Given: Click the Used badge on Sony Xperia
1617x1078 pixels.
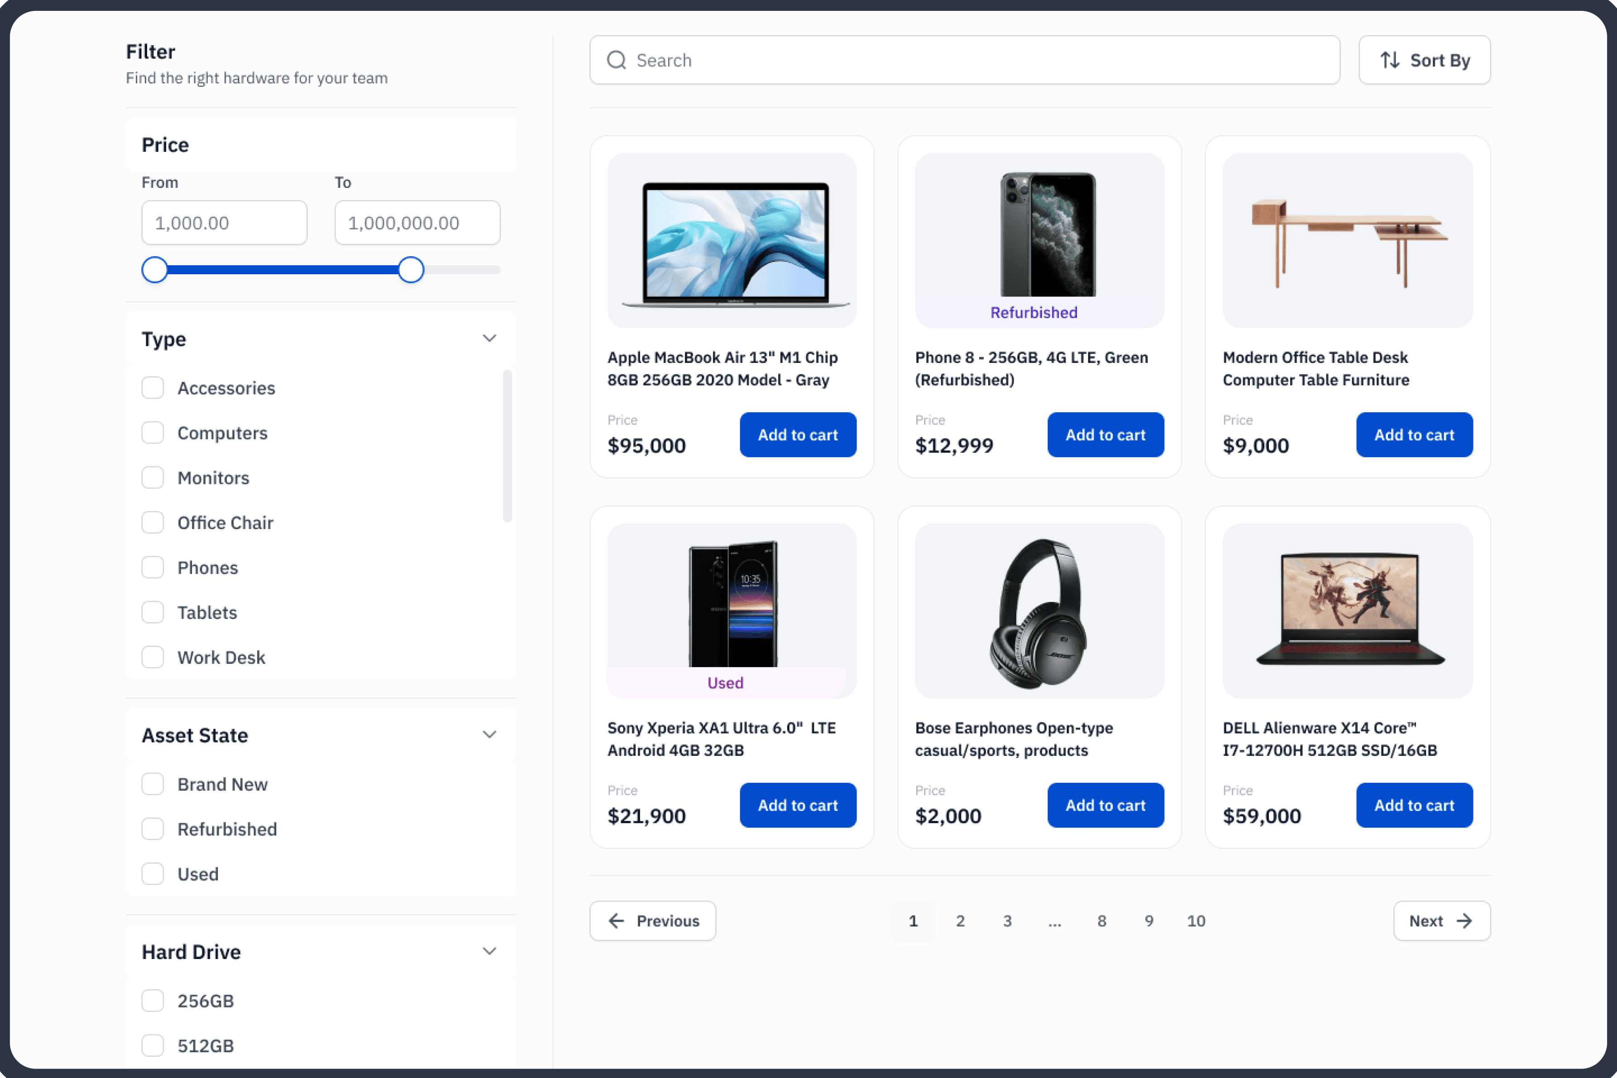Looking at the screenshot, I should tap(725, 682).
